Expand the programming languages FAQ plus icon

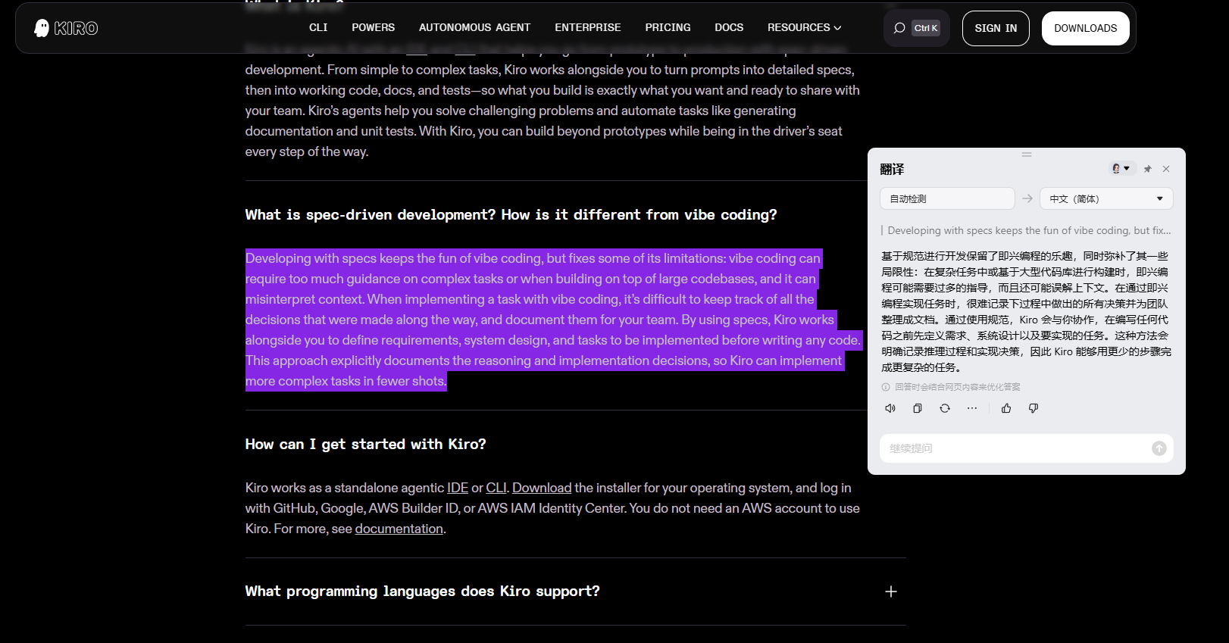[891, 591]
